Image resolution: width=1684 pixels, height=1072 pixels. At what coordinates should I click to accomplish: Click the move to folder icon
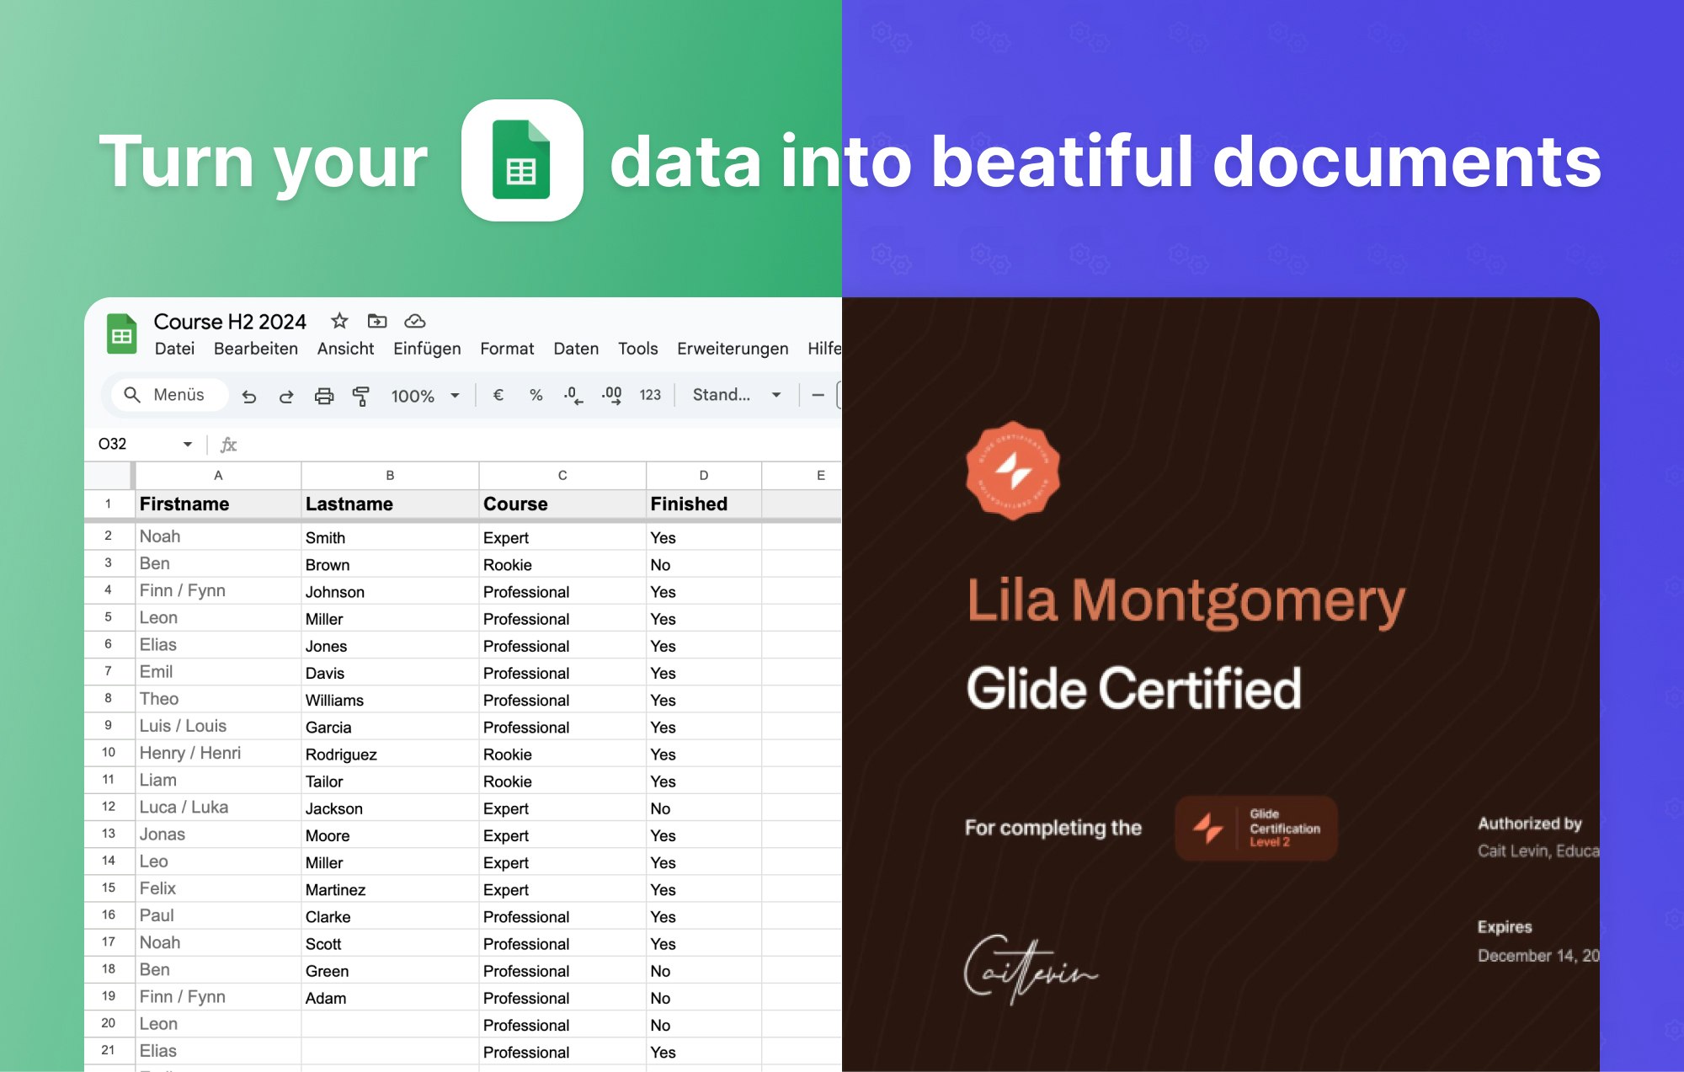(x=377, y=321)
